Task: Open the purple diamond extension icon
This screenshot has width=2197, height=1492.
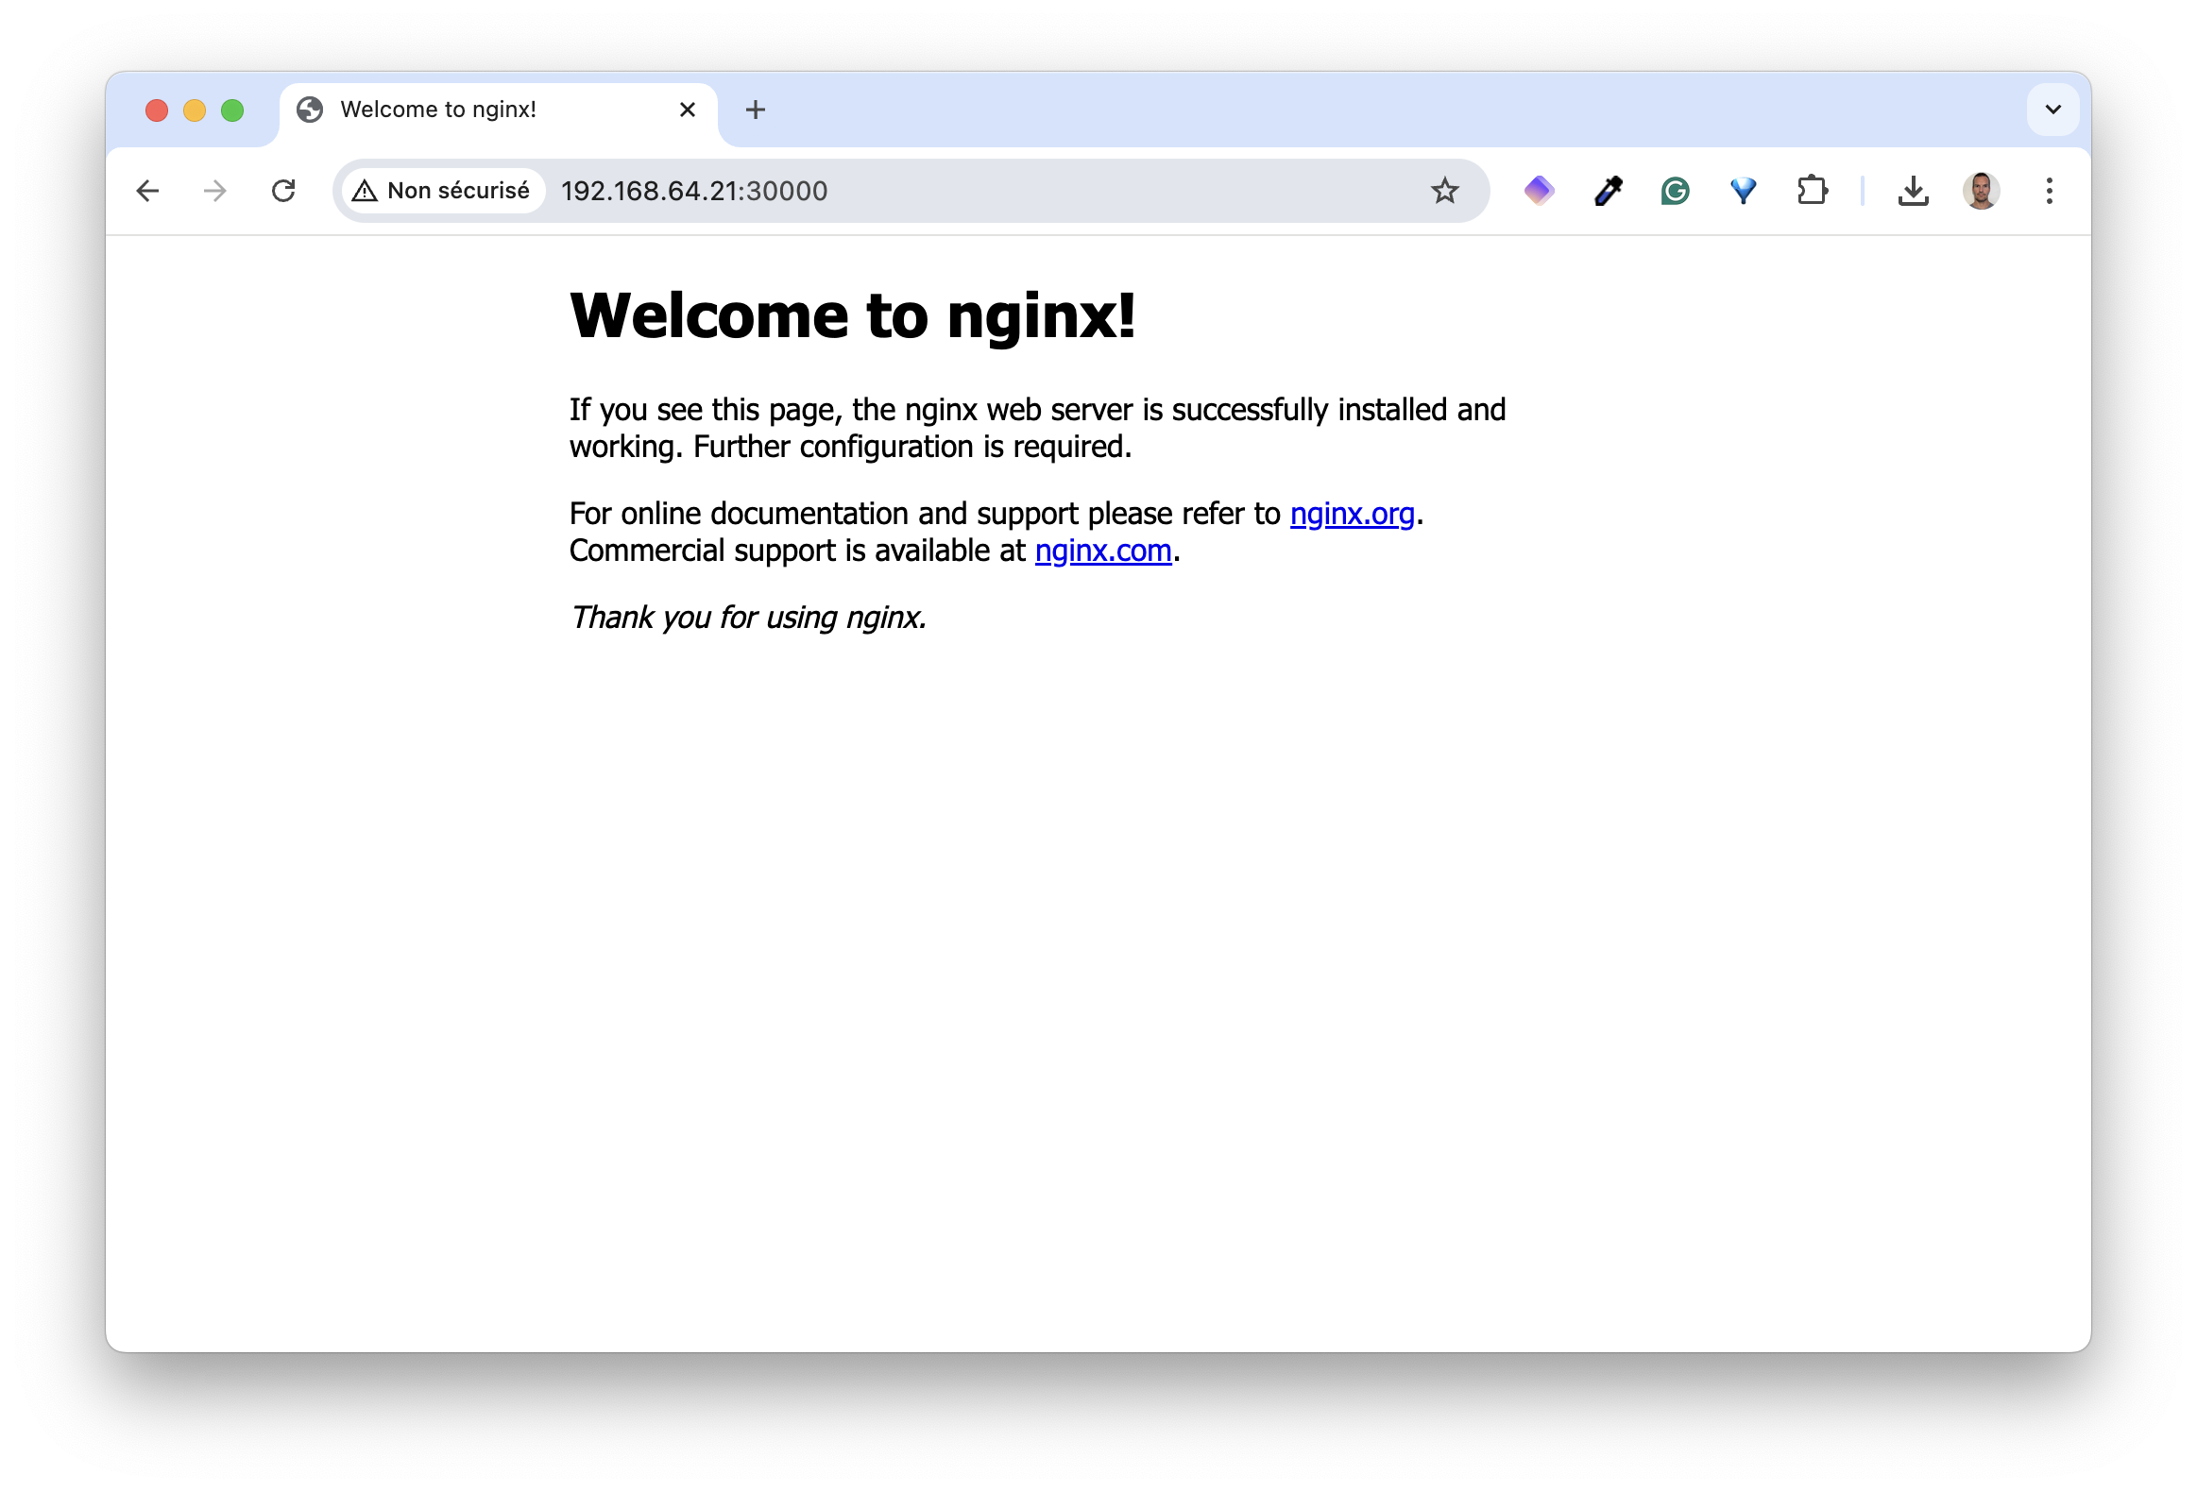Action: (x=1538, y=191)
